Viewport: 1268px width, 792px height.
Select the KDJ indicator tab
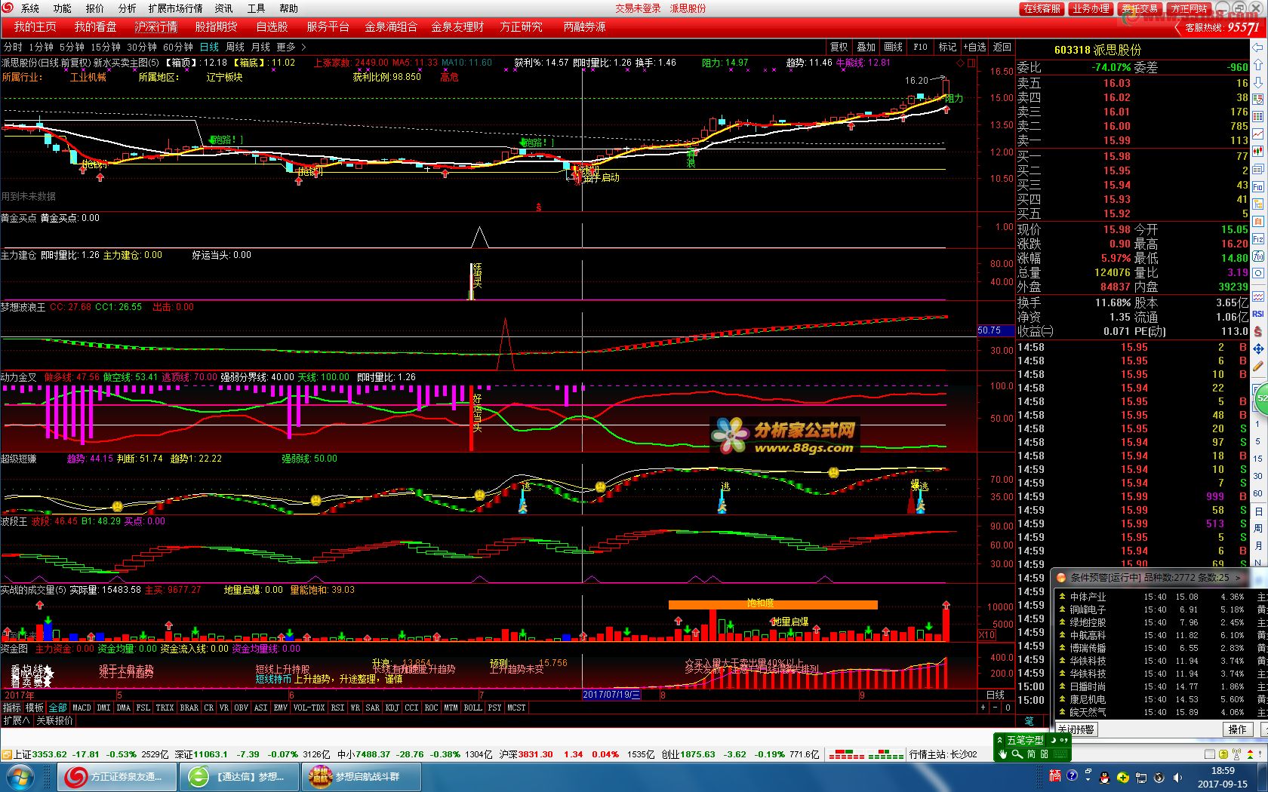click(392, 708)
